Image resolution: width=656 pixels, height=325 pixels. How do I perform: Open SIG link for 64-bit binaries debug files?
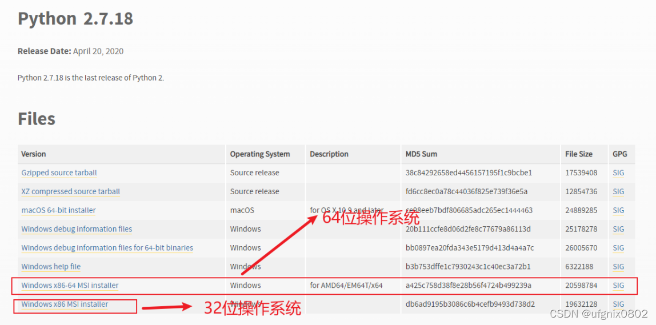[x=618, y=248]
